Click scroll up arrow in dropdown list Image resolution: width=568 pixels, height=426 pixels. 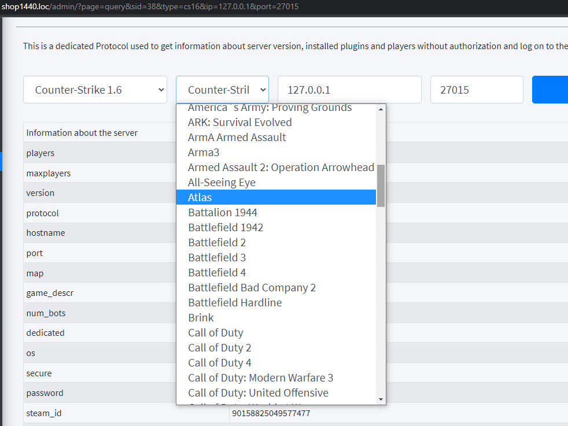tap(381, 109)
